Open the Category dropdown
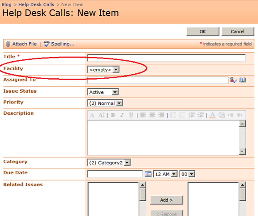The width and height of the screenshot is (258, 216). [x=109, y=162]
